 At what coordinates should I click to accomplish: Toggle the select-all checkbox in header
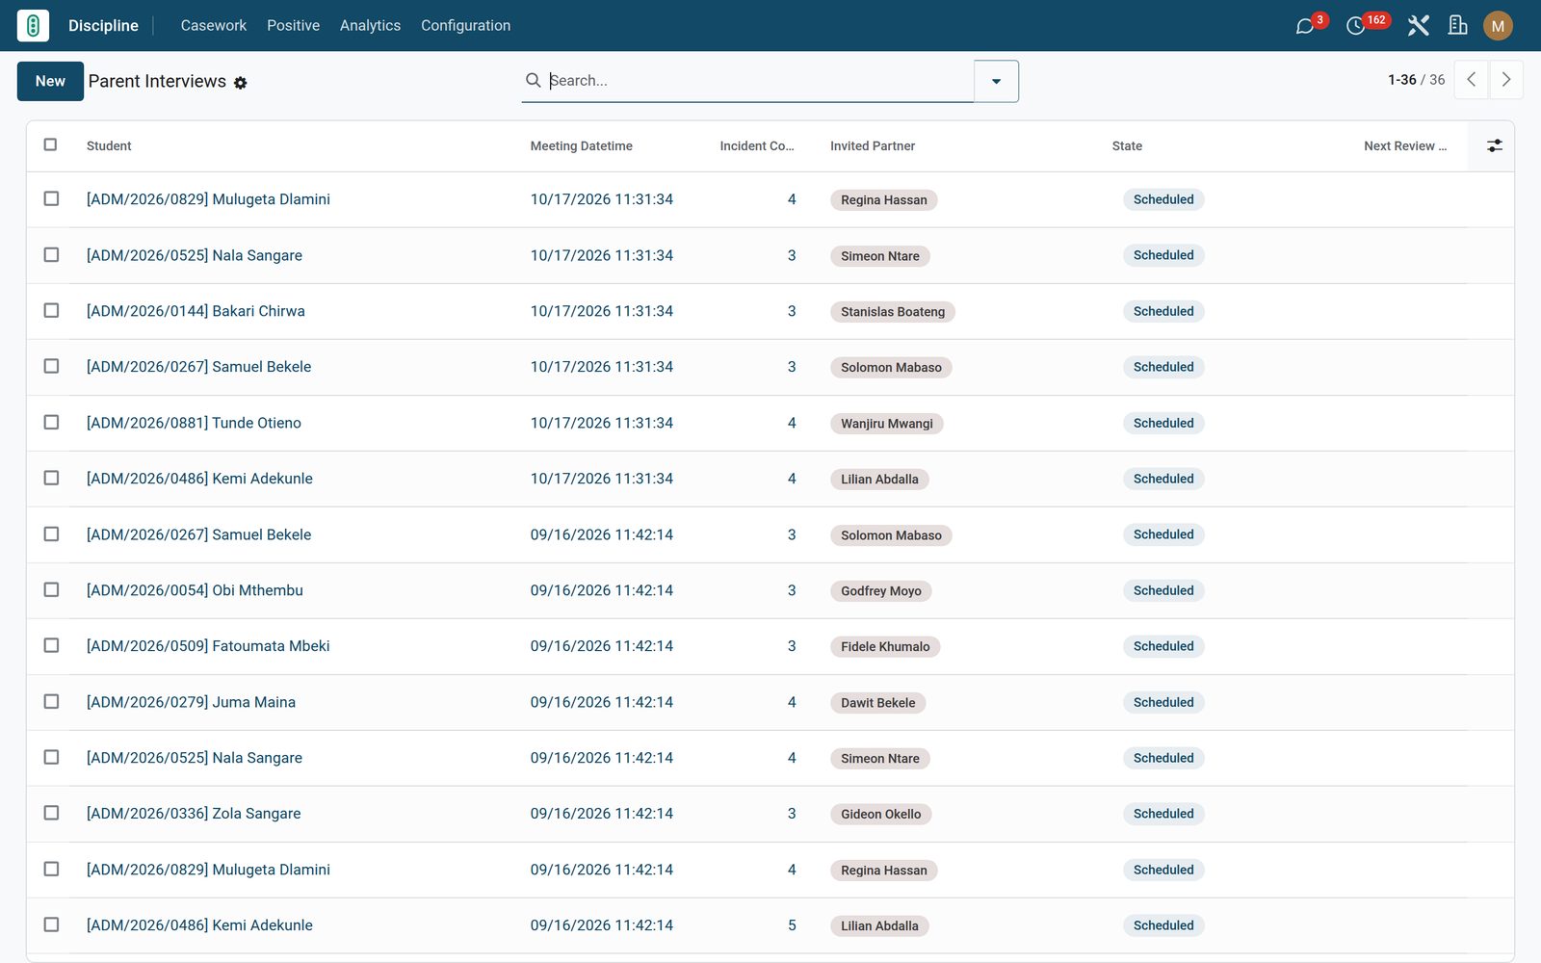coord(50,144)
